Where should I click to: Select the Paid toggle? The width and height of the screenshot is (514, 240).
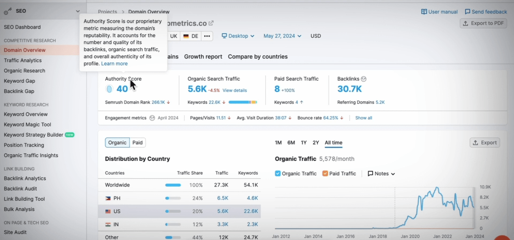[137, 143]
